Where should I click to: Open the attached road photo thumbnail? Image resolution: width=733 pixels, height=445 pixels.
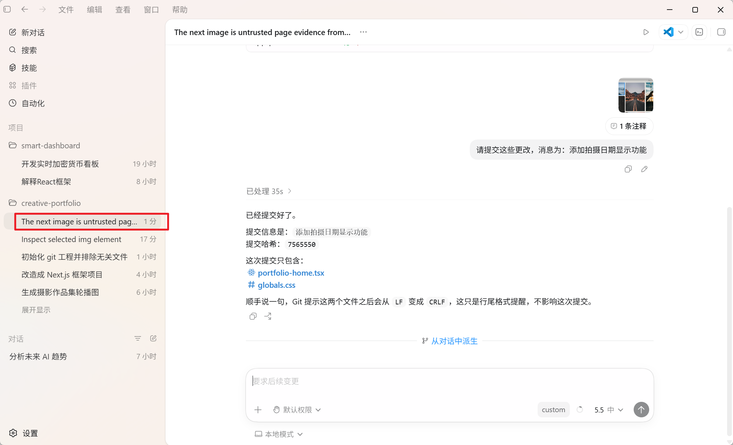coord(636,95)
